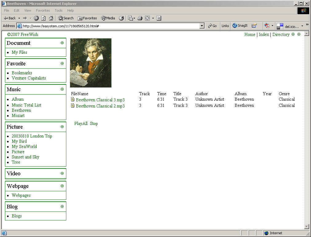Open the Forward history dropdown arrow
This screenshot has height=237, width=311.
[x=30, y=18]
